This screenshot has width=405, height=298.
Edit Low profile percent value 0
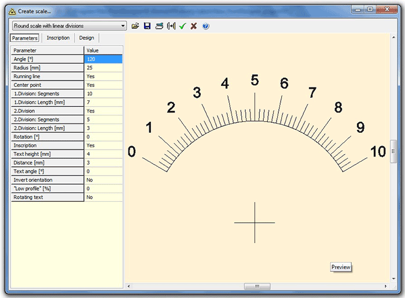pos(104,188)
